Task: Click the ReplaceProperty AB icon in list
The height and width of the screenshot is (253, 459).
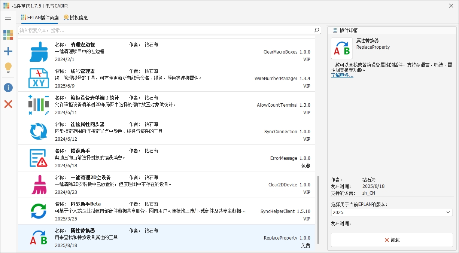Action: [x=39, y=238]
